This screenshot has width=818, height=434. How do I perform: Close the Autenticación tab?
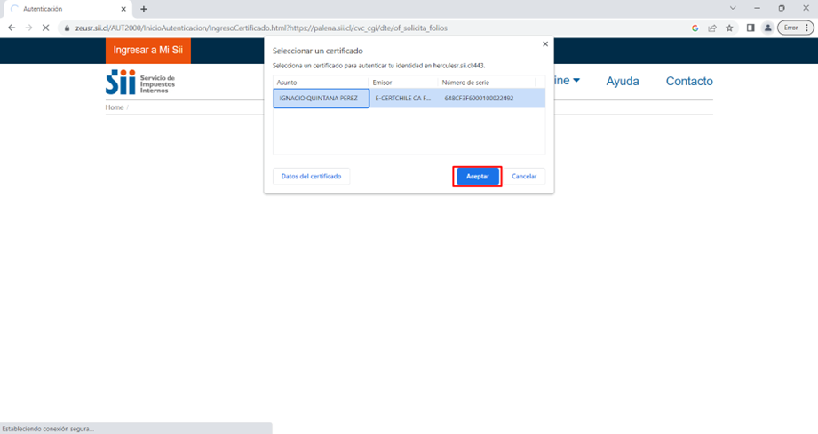(123, 9)
